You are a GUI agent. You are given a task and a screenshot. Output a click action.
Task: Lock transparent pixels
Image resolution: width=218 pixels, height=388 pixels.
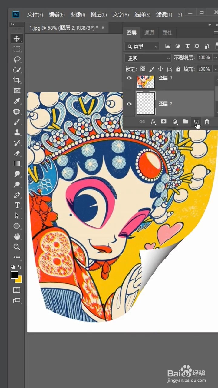coord(143,69)
